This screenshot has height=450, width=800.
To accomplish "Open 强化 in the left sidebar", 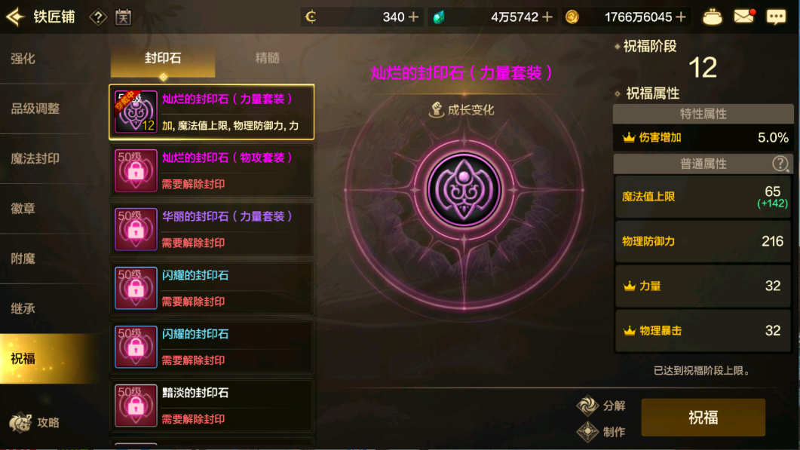I will (23, 59).
